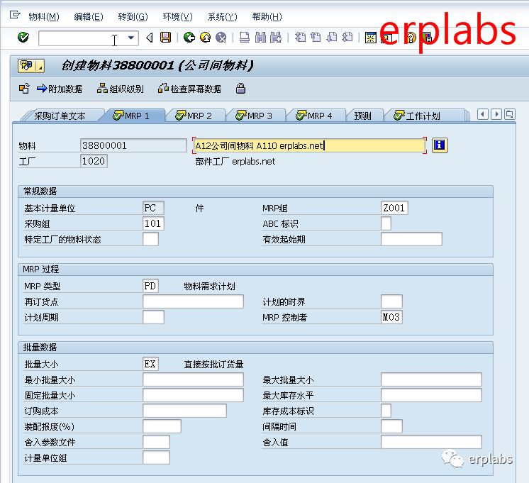The image size is (529, 483).
Task: Cancel using the red X icon
Action: 221,37
